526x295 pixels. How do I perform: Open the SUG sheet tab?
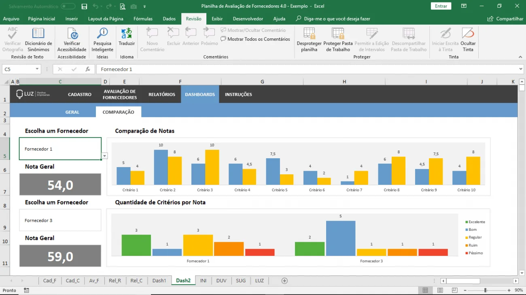pos(241,280)
